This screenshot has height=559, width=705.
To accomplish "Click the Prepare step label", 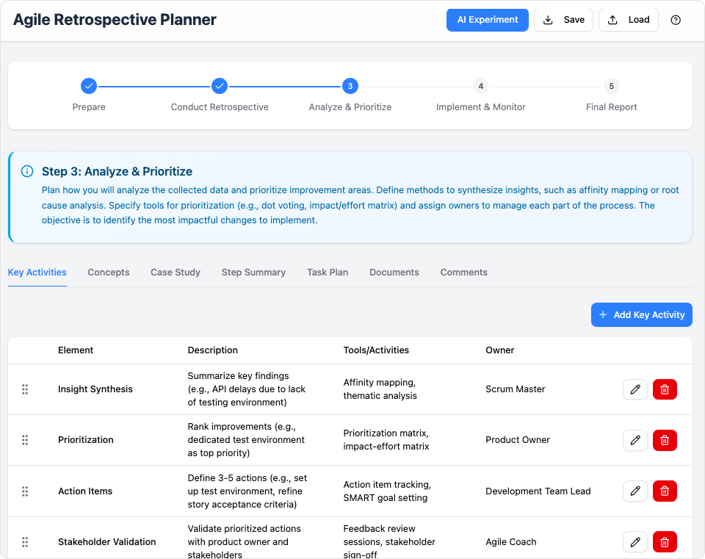I will (89, 107).
